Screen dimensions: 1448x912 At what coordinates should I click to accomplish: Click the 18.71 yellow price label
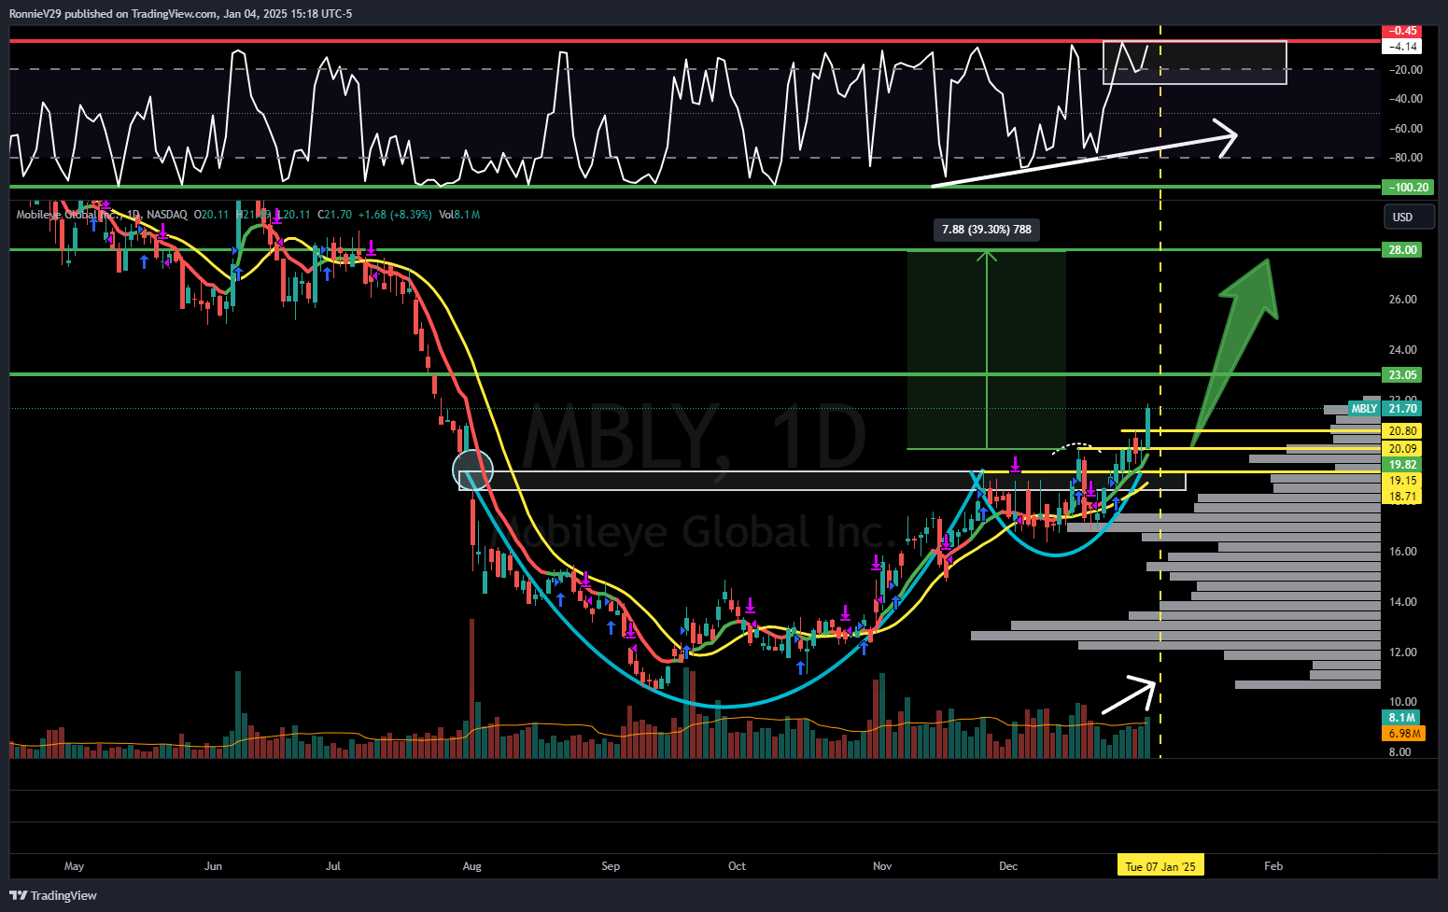click(1402, 496)
